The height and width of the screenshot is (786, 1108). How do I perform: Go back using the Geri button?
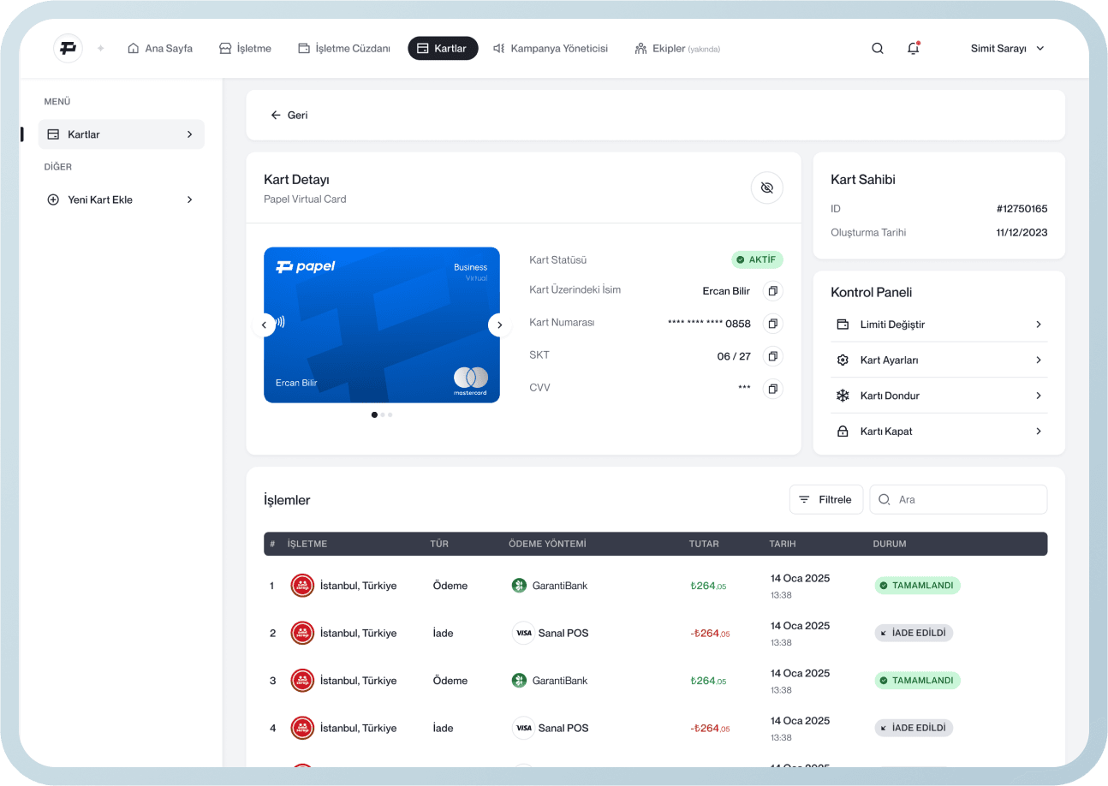click(x=289, y=115)
